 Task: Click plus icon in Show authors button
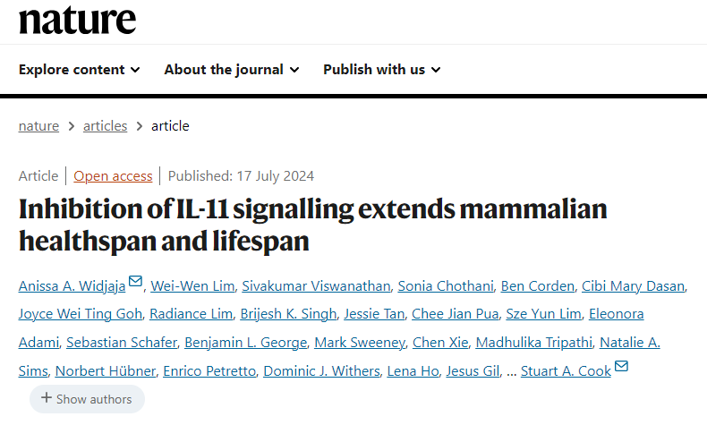click(47, 398)
